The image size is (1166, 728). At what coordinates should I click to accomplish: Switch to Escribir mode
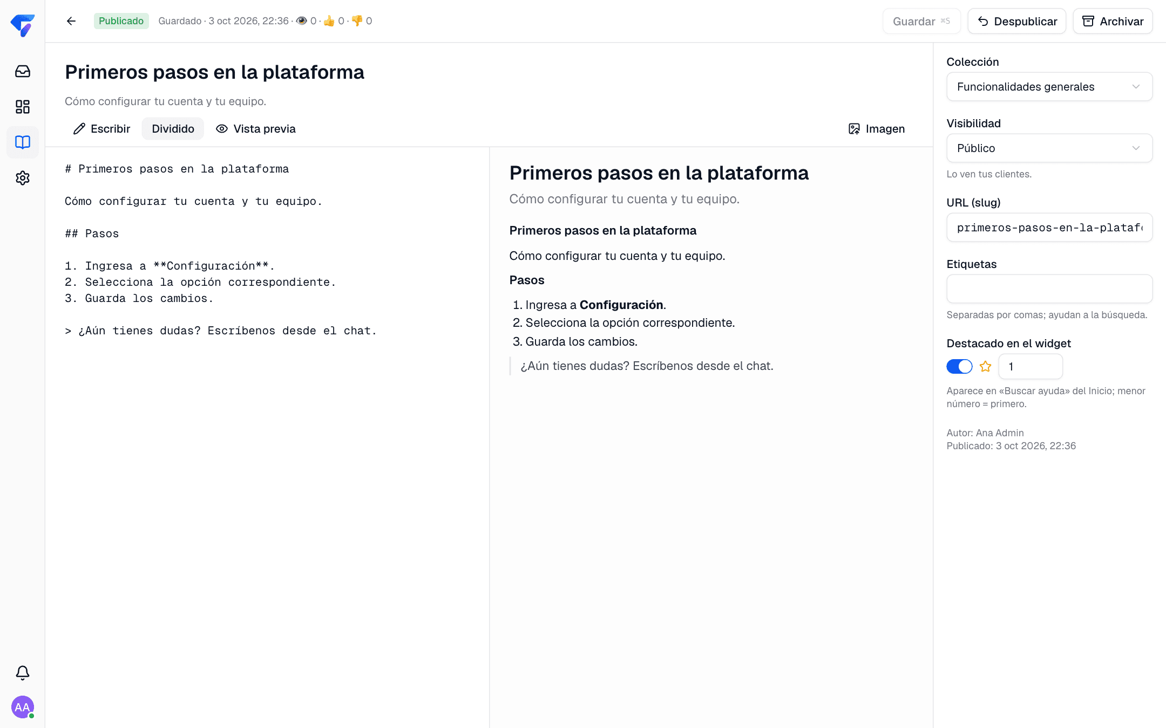102,129
